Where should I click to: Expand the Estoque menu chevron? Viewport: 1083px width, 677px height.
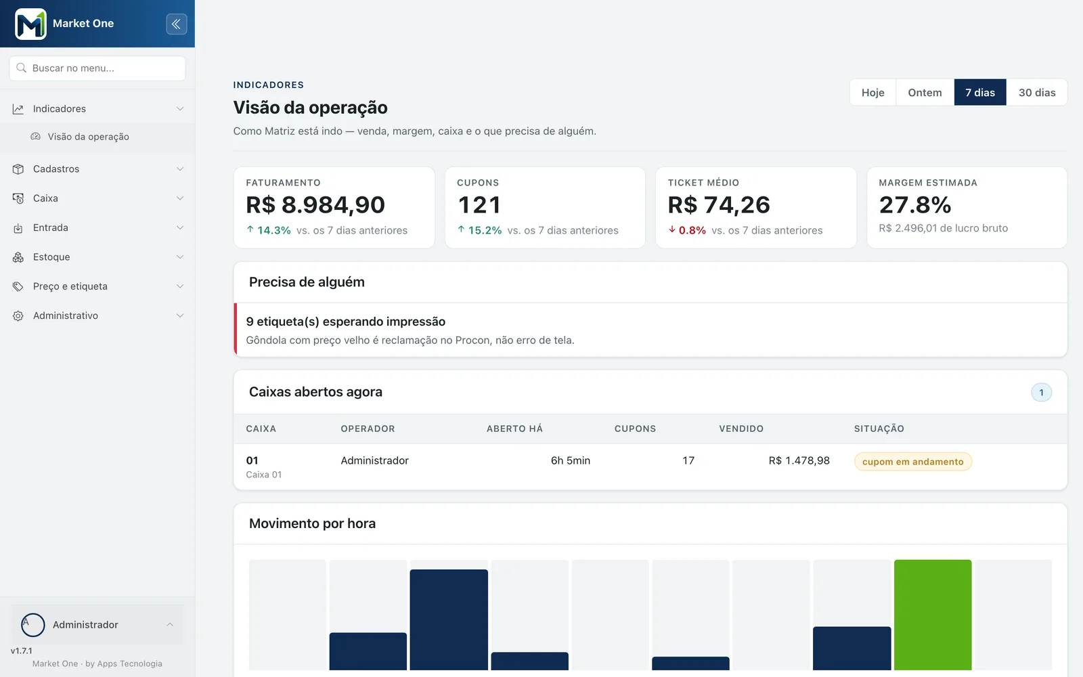pyautogui.click(x=180, y=257)
